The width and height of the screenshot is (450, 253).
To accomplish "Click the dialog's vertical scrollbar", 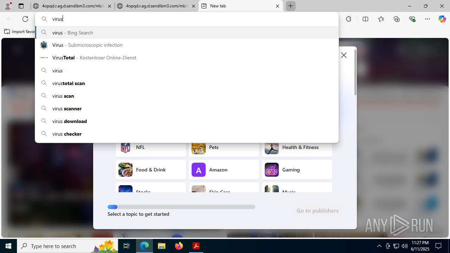I will coord(355,72).
